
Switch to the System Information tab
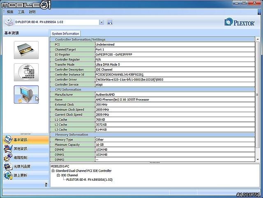[x=65, y=34]
